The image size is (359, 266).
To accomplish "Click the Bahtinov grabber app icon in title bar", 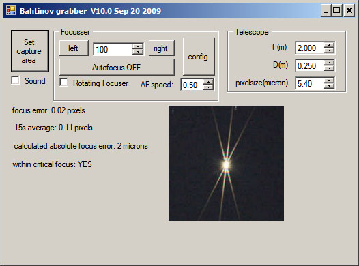I will pyautogui.click(x=11, y=10).
